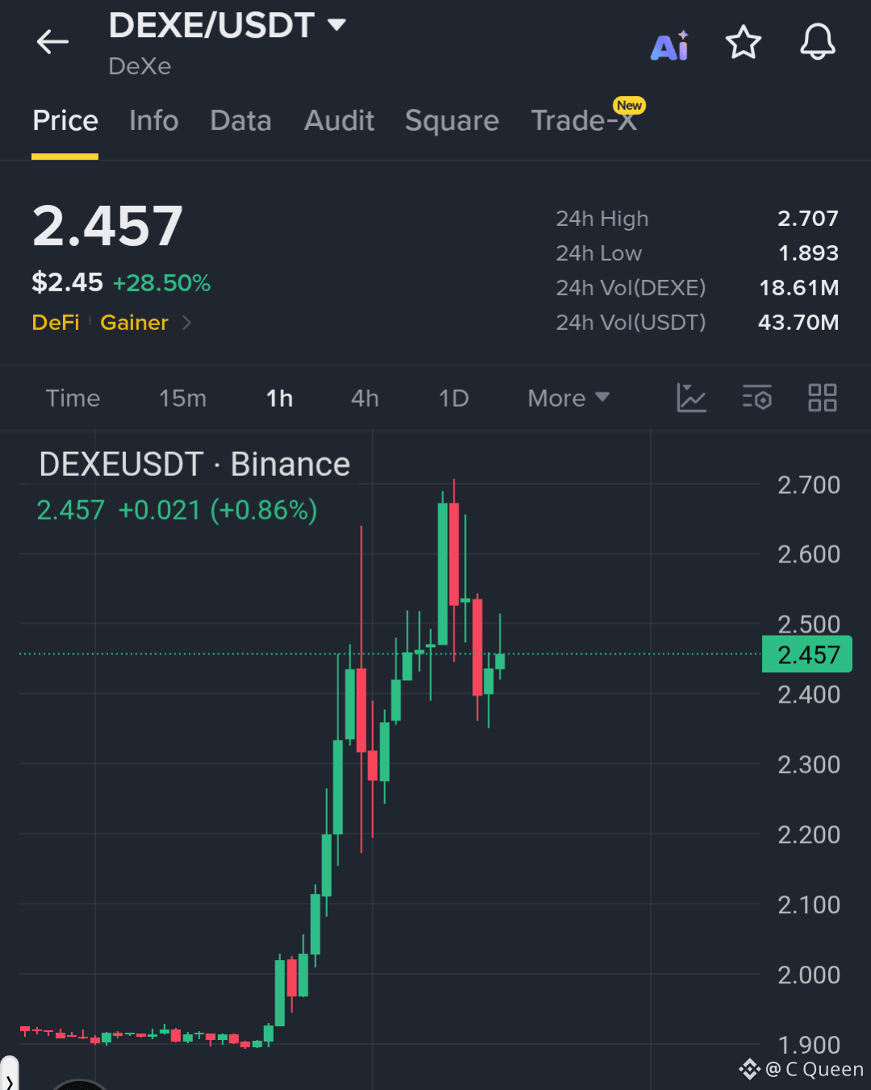Tap the back arrow icon
871x1090 pixels.
click(52, 42)
